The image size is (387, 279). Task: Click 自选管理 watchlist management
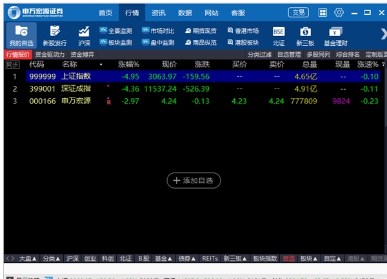(x=289, y=54)
